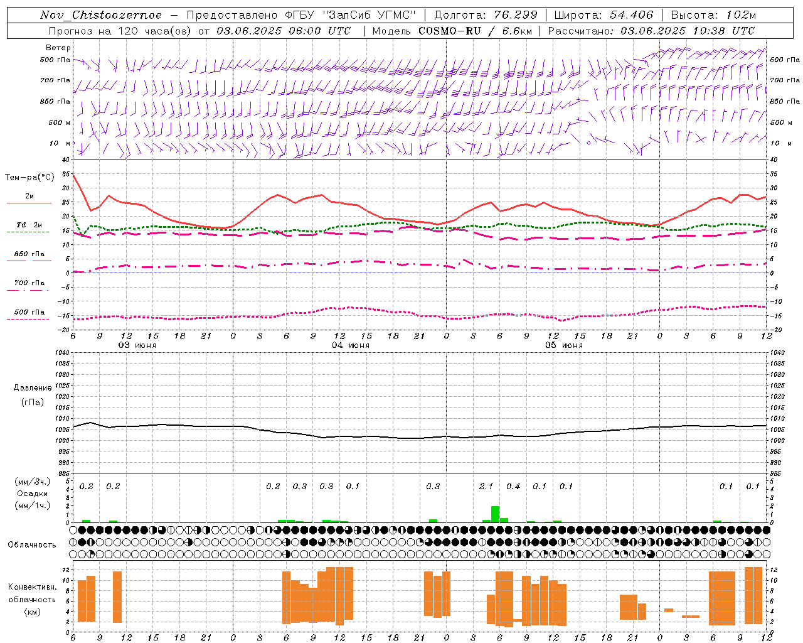Click the 1040 value on left pressure axis
This screenshot has width=803, height=643.
click(62, 352)
